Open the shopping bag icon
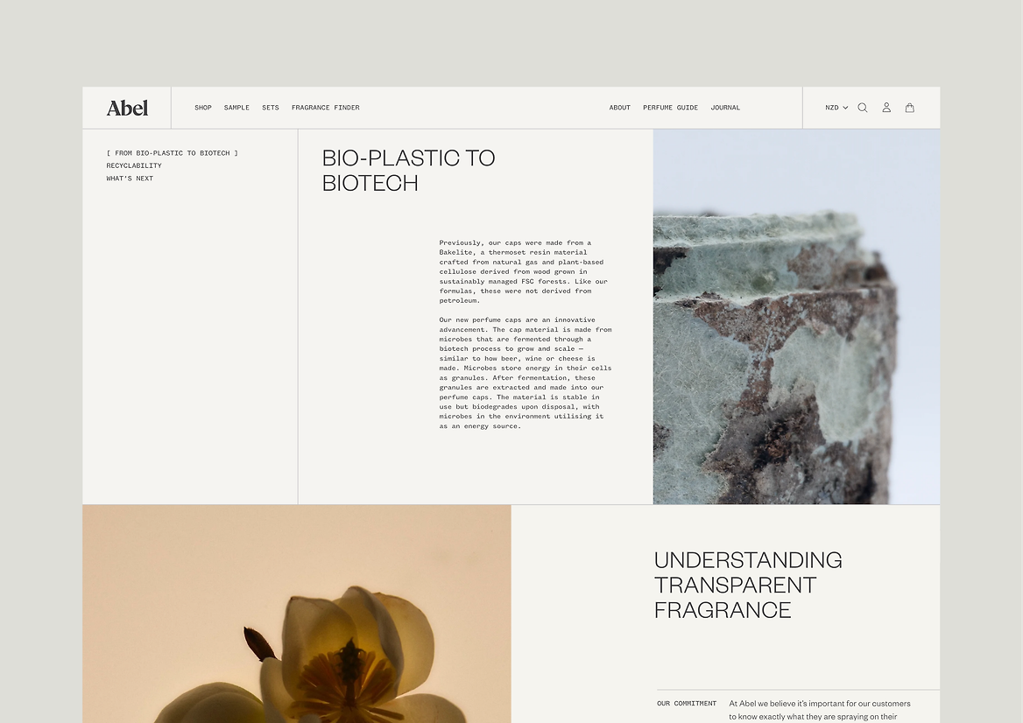Viewport: 1023px width, 723px height. pyautogui.click(x=910, y=108)
